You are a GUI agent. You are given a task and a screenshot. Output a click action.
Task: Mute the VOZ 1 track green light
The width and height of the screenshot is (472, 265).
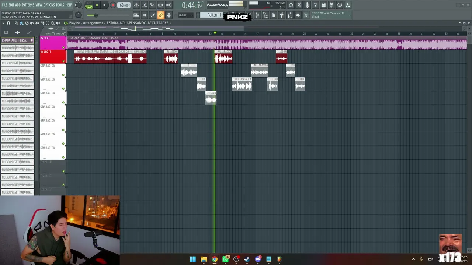(63, 61)
